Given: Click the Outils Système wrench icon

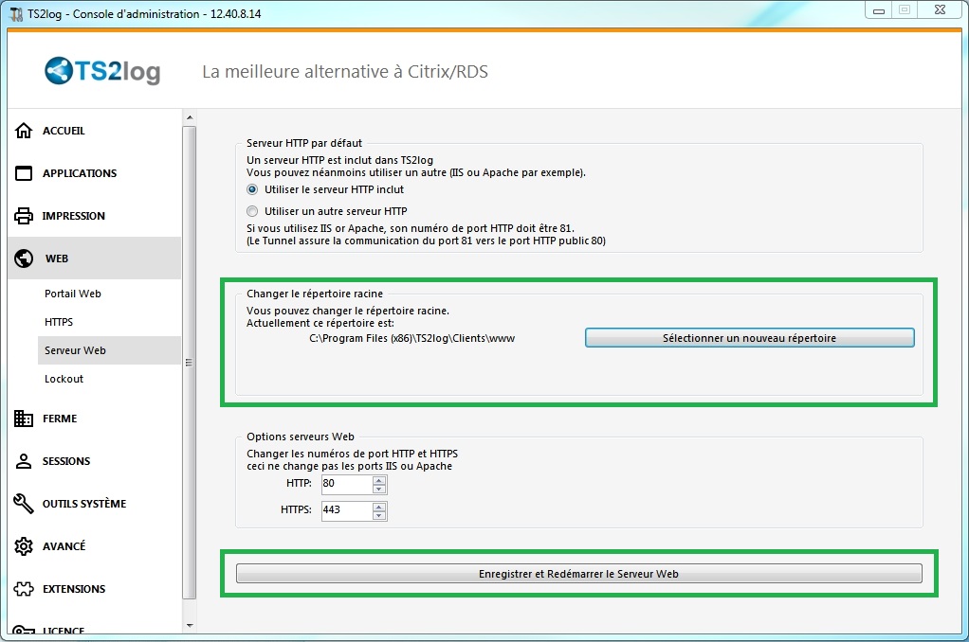Looking at the screenshot, I should (x=24, y=503).
